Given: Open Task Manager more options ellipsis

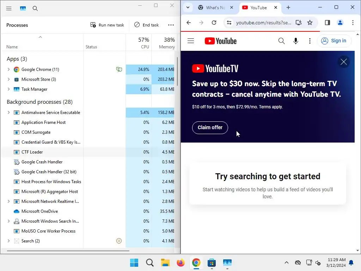Looking at the screenshot, I should click(x=171, y=25).
